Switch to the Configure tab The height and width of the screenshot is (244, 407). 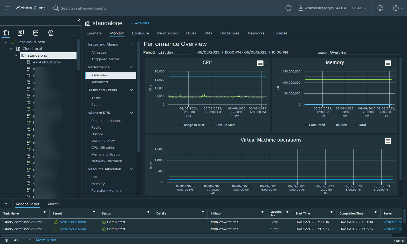140,33
